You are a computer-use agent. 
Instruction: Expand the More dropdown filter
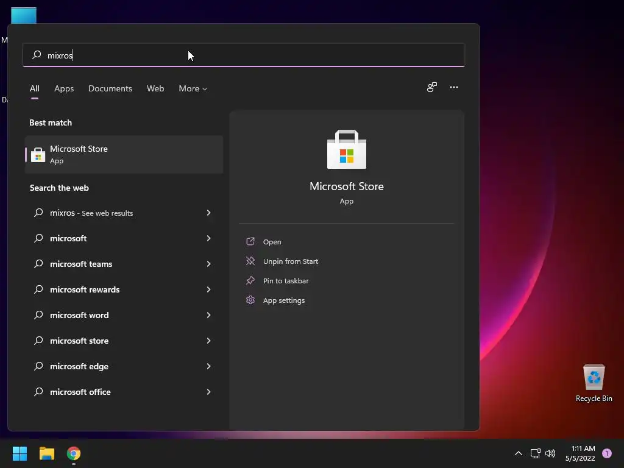tap(193, 88)
